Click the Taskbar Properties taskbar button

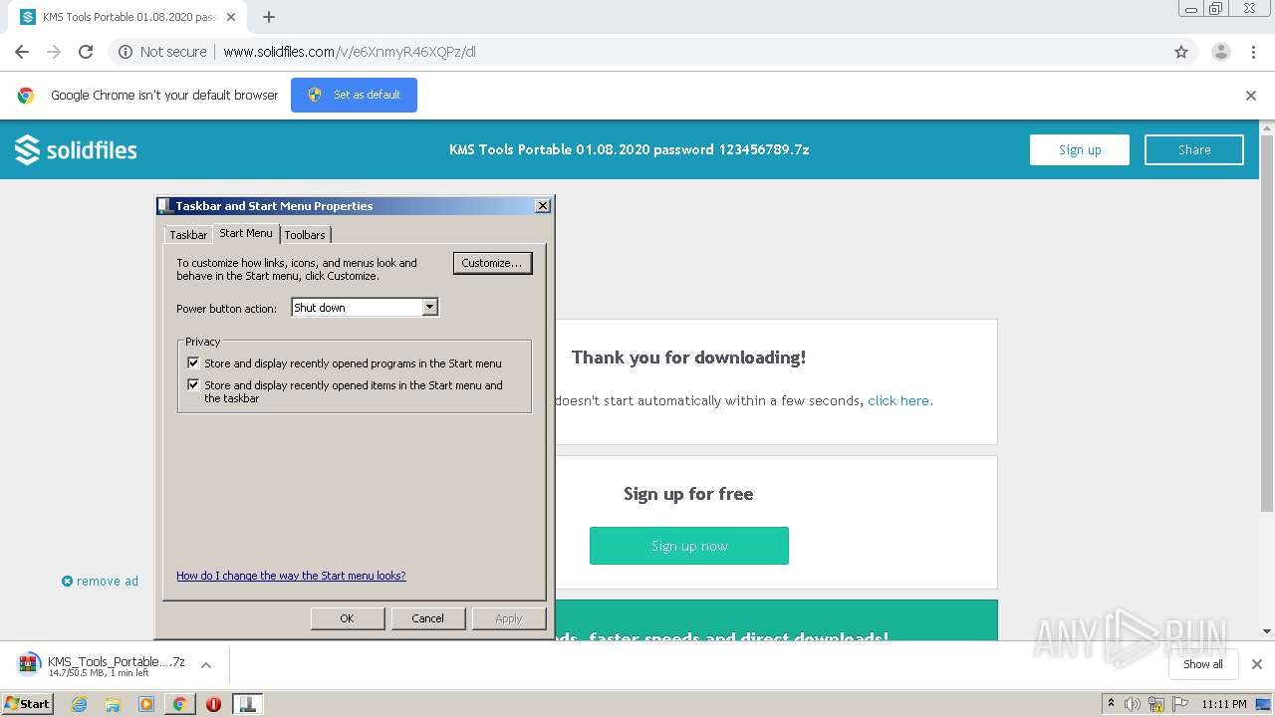tap(248, 704)
